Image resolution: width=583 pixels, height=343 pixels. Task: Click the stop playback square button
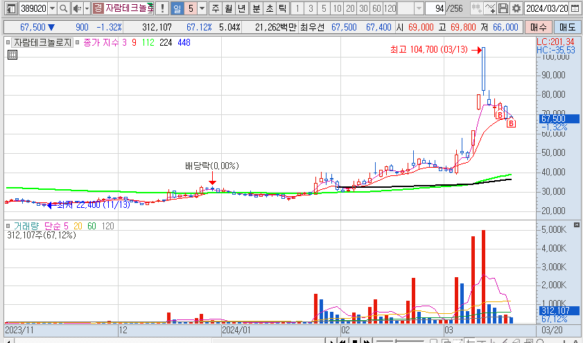click(355, 340)
